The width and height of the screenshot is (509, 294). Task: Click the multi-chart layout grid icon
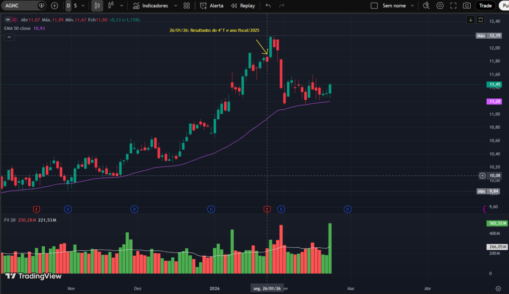pyautogui.click(x=186, y=5)
